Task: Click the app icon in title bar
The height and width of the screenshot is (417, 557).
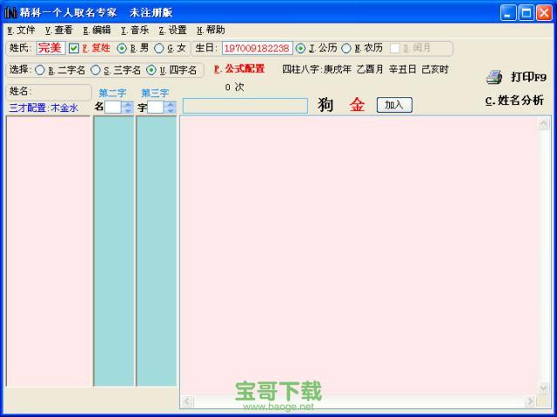Action: [10, 13]
